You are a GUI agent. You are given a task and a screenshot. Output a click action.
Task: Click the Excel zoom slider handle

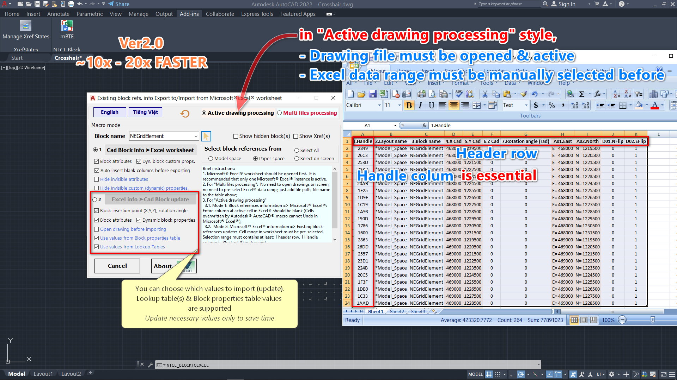pyautogui.click(x=653, y=320)
